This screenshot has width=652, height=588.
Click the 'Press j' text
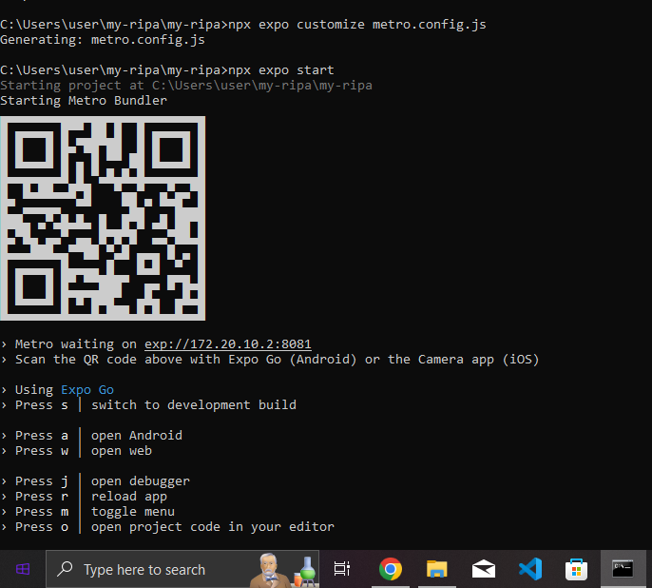[x=42, y=481]
